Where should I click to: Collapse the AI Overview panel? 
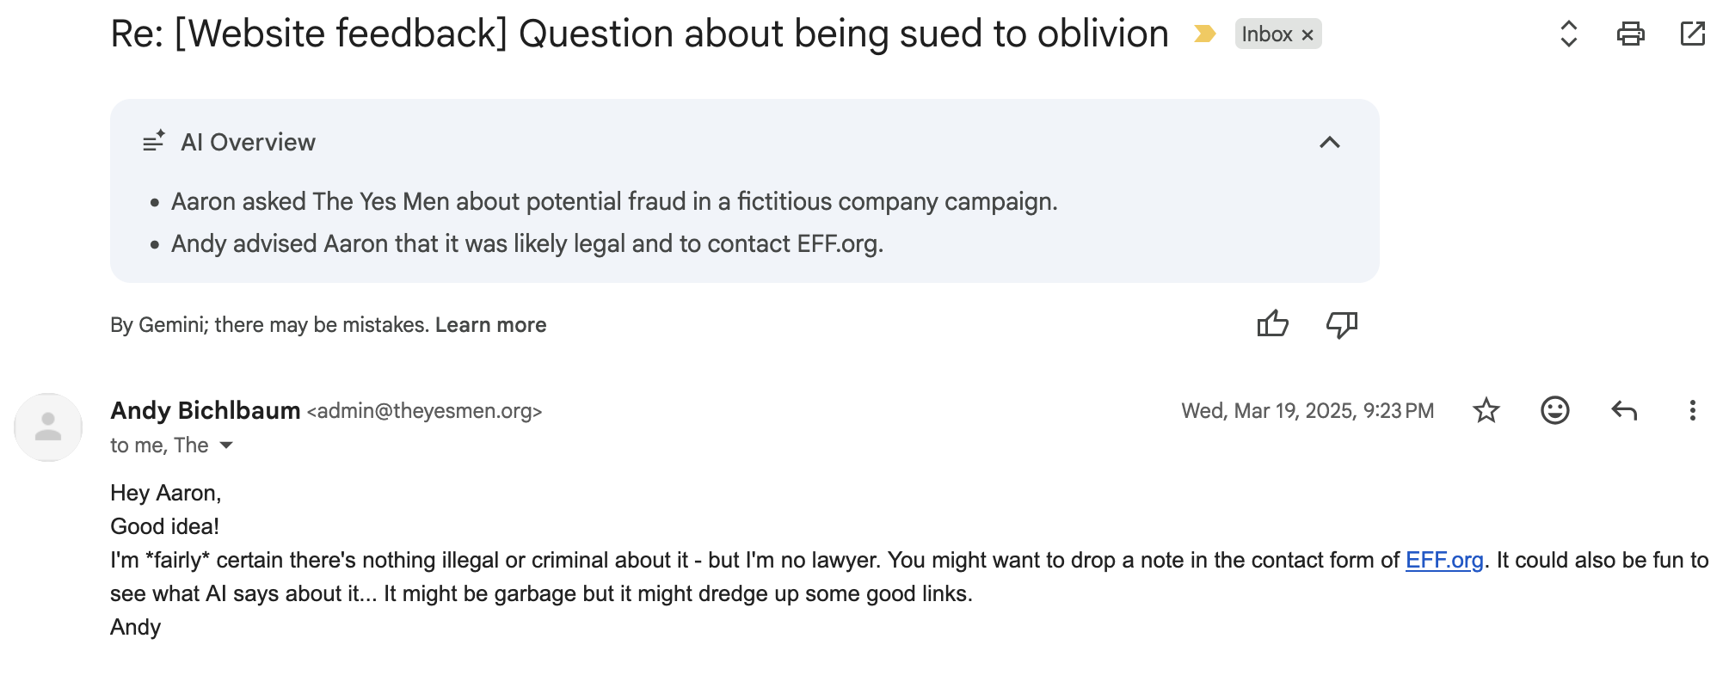point(1329,142)
